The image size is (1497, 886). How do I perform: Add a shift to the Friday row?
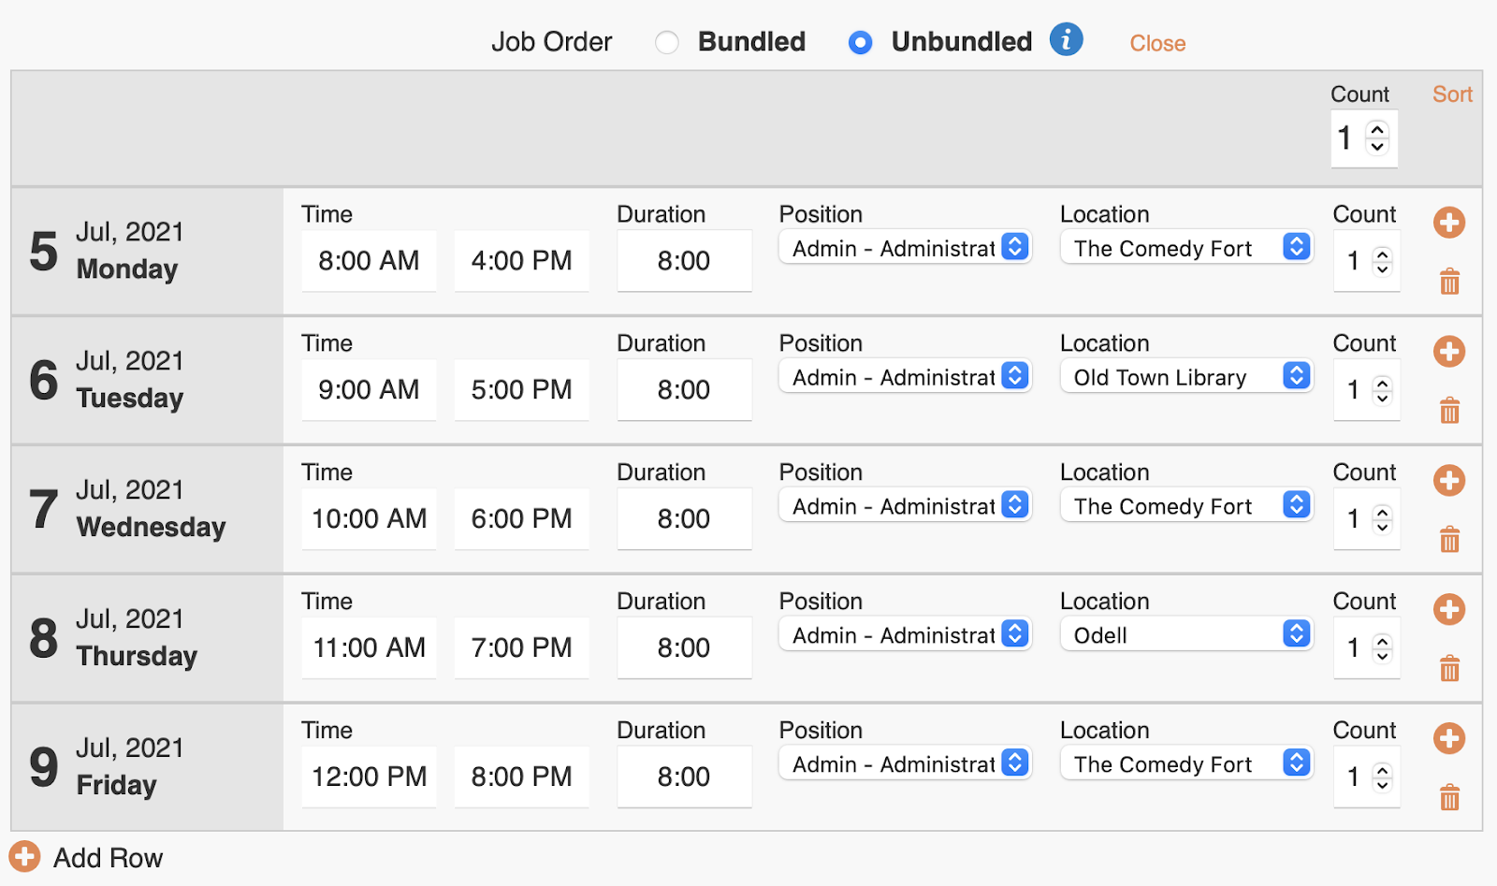coord(1449,739)
